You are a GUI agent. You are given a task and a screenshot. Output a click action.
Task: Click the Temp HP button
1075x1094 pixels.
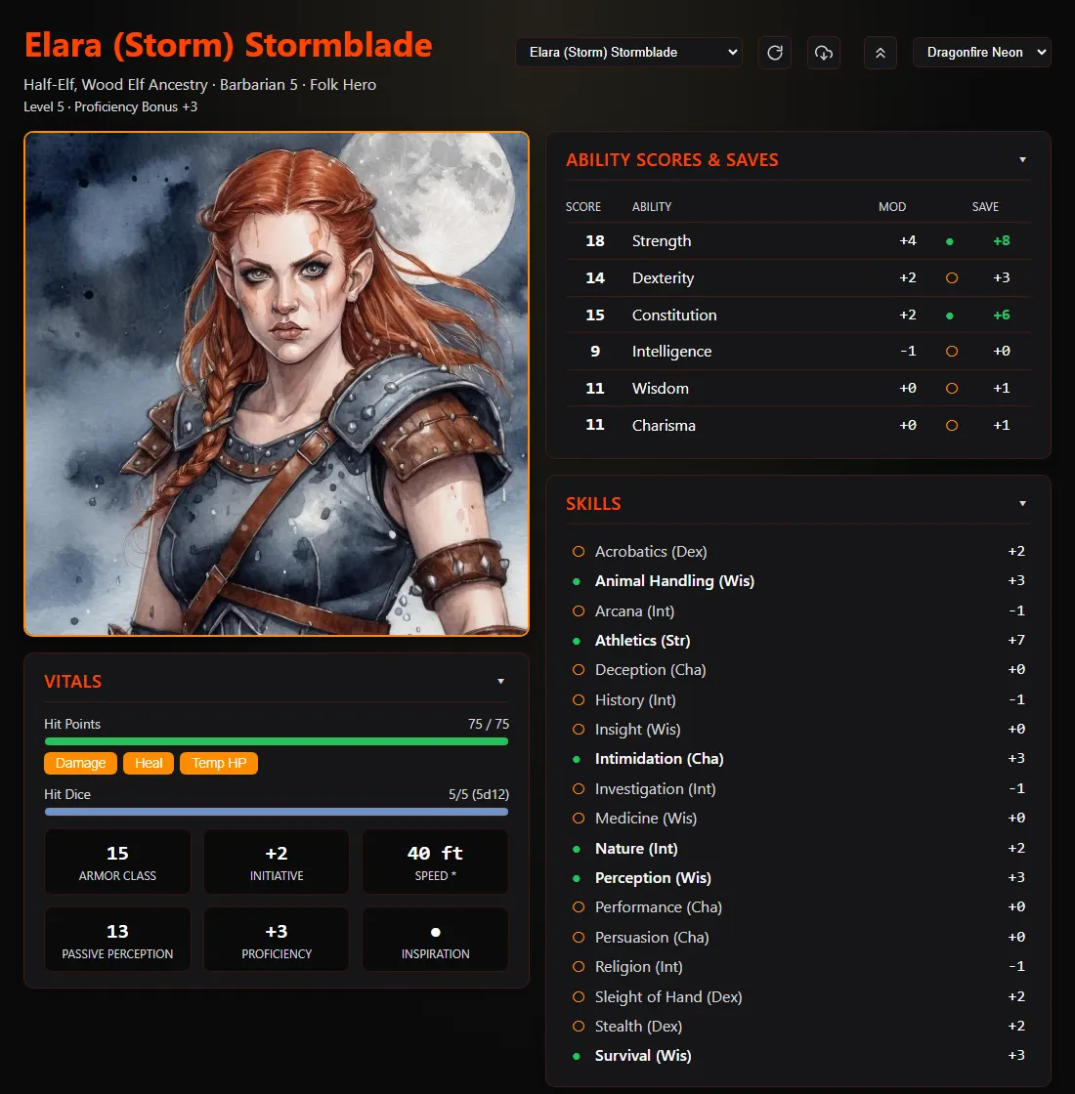tap(219, 763)
